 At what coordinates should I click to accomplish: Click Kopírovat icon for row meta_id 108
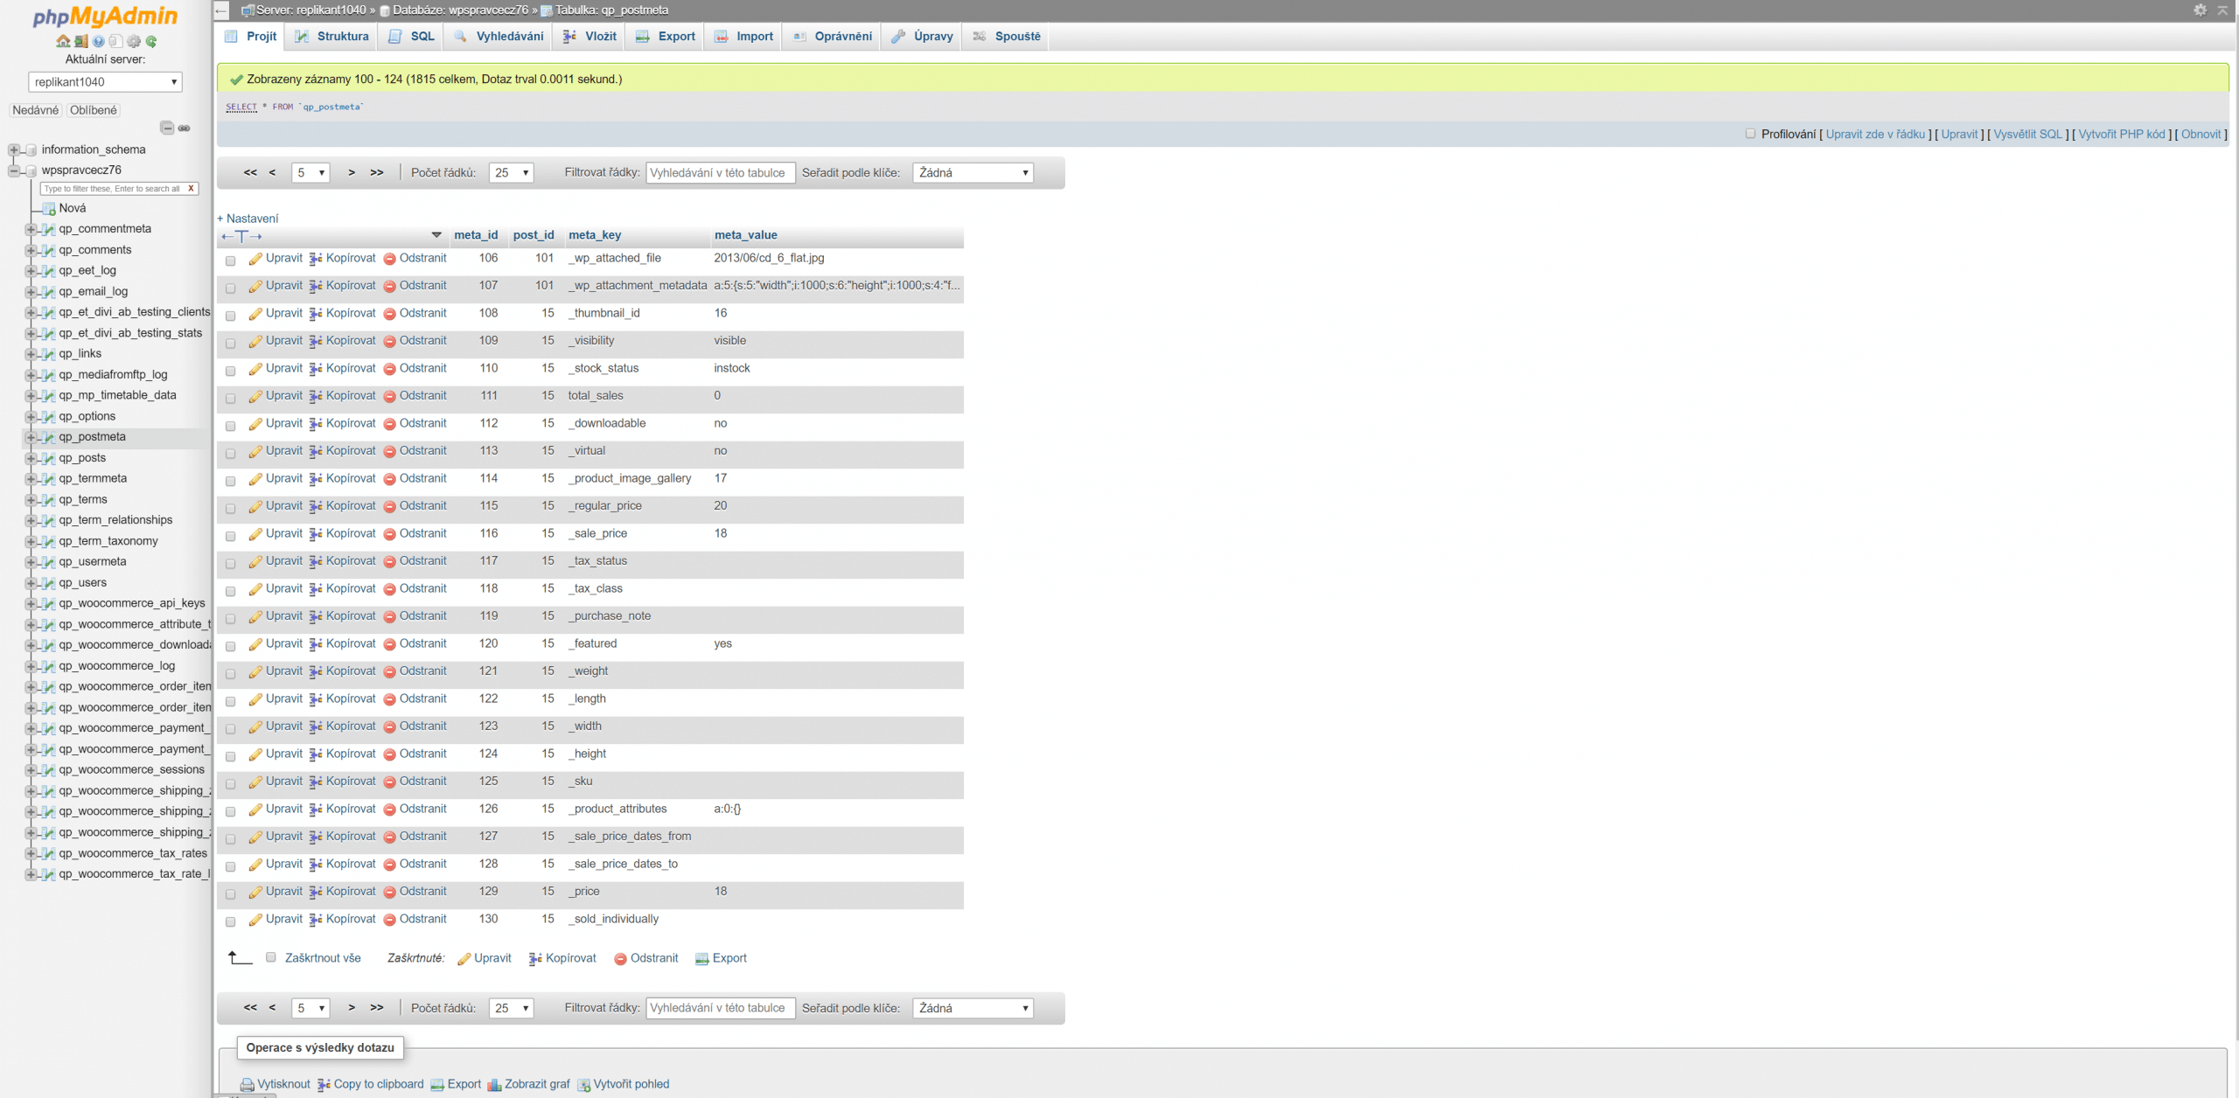tap(316, 314)
